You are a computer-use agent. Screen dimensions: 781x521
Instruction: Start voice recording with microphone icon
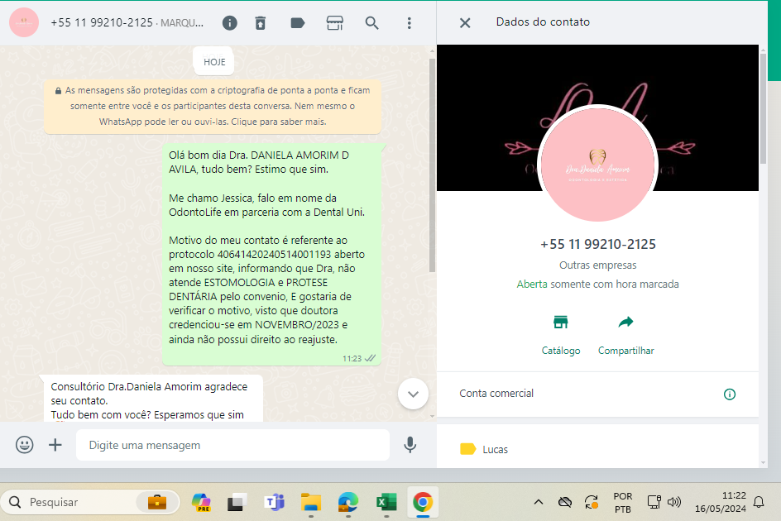(410, 445)
